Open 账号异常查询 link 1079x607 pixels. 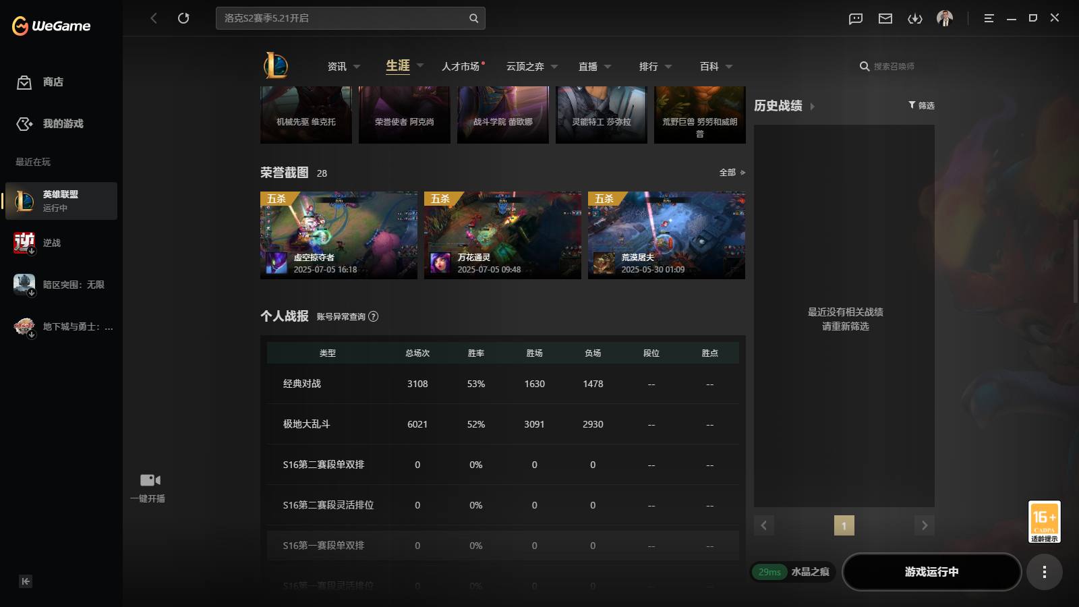coord(341,316)
